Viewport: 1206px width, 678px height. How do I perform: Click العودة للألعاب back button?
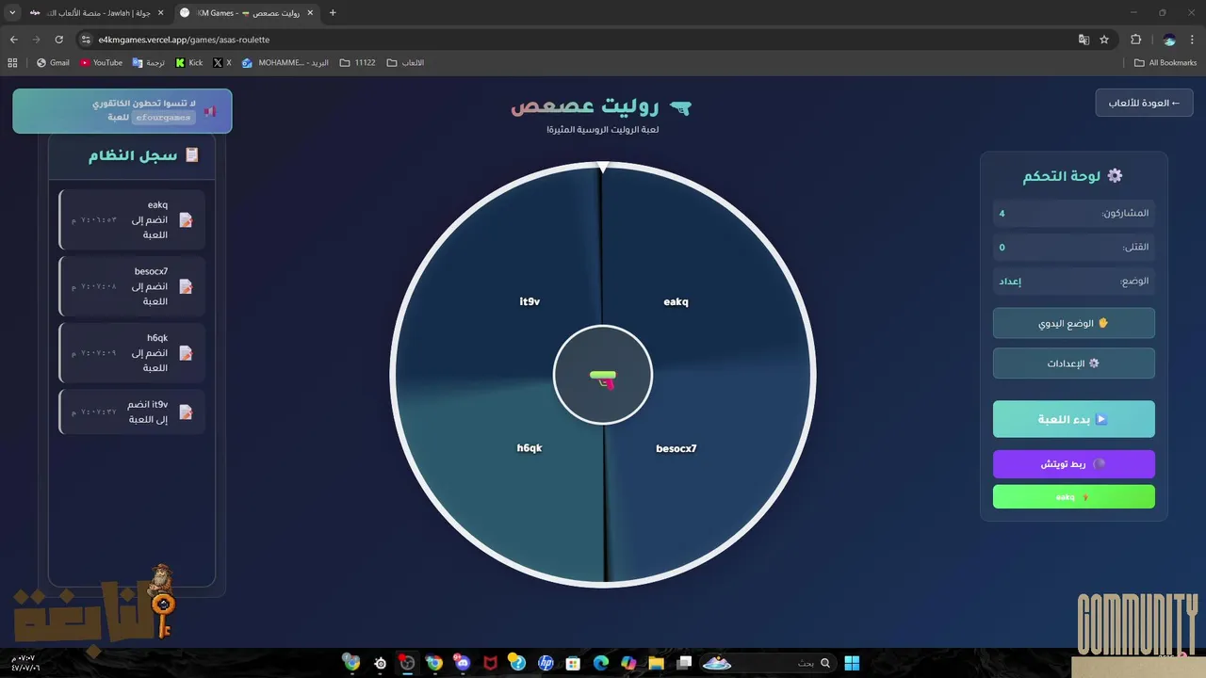[1144, 103]
